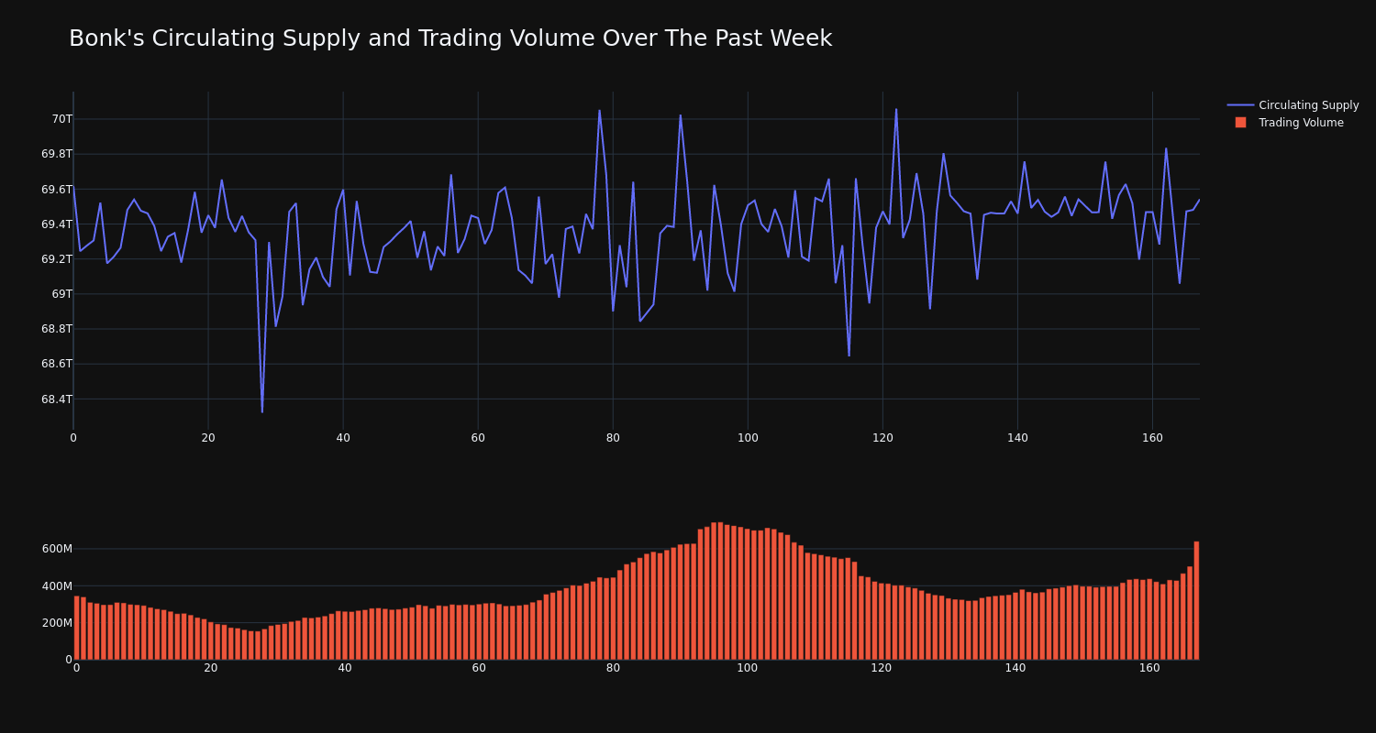Click the 80 tick on the supply chart x-axis
Image resolution: width=1376 pixels, height=733 pixels.
click(x=613, y=438)
